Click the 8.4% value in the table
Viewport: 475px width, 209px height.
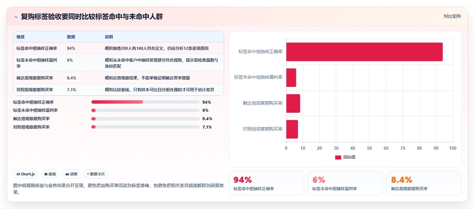[72, 78]
